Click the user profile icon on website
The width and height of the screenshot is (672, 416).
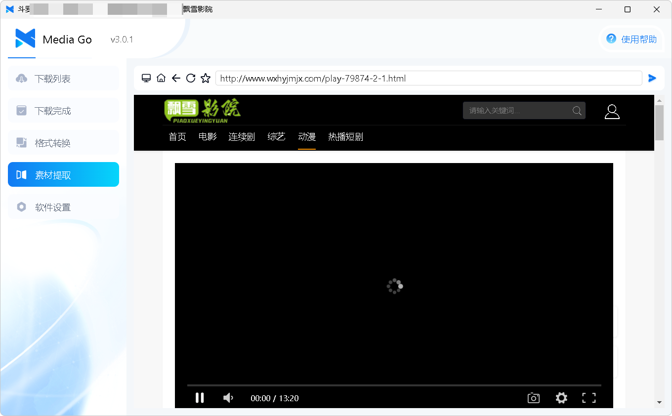coord(612,111)
